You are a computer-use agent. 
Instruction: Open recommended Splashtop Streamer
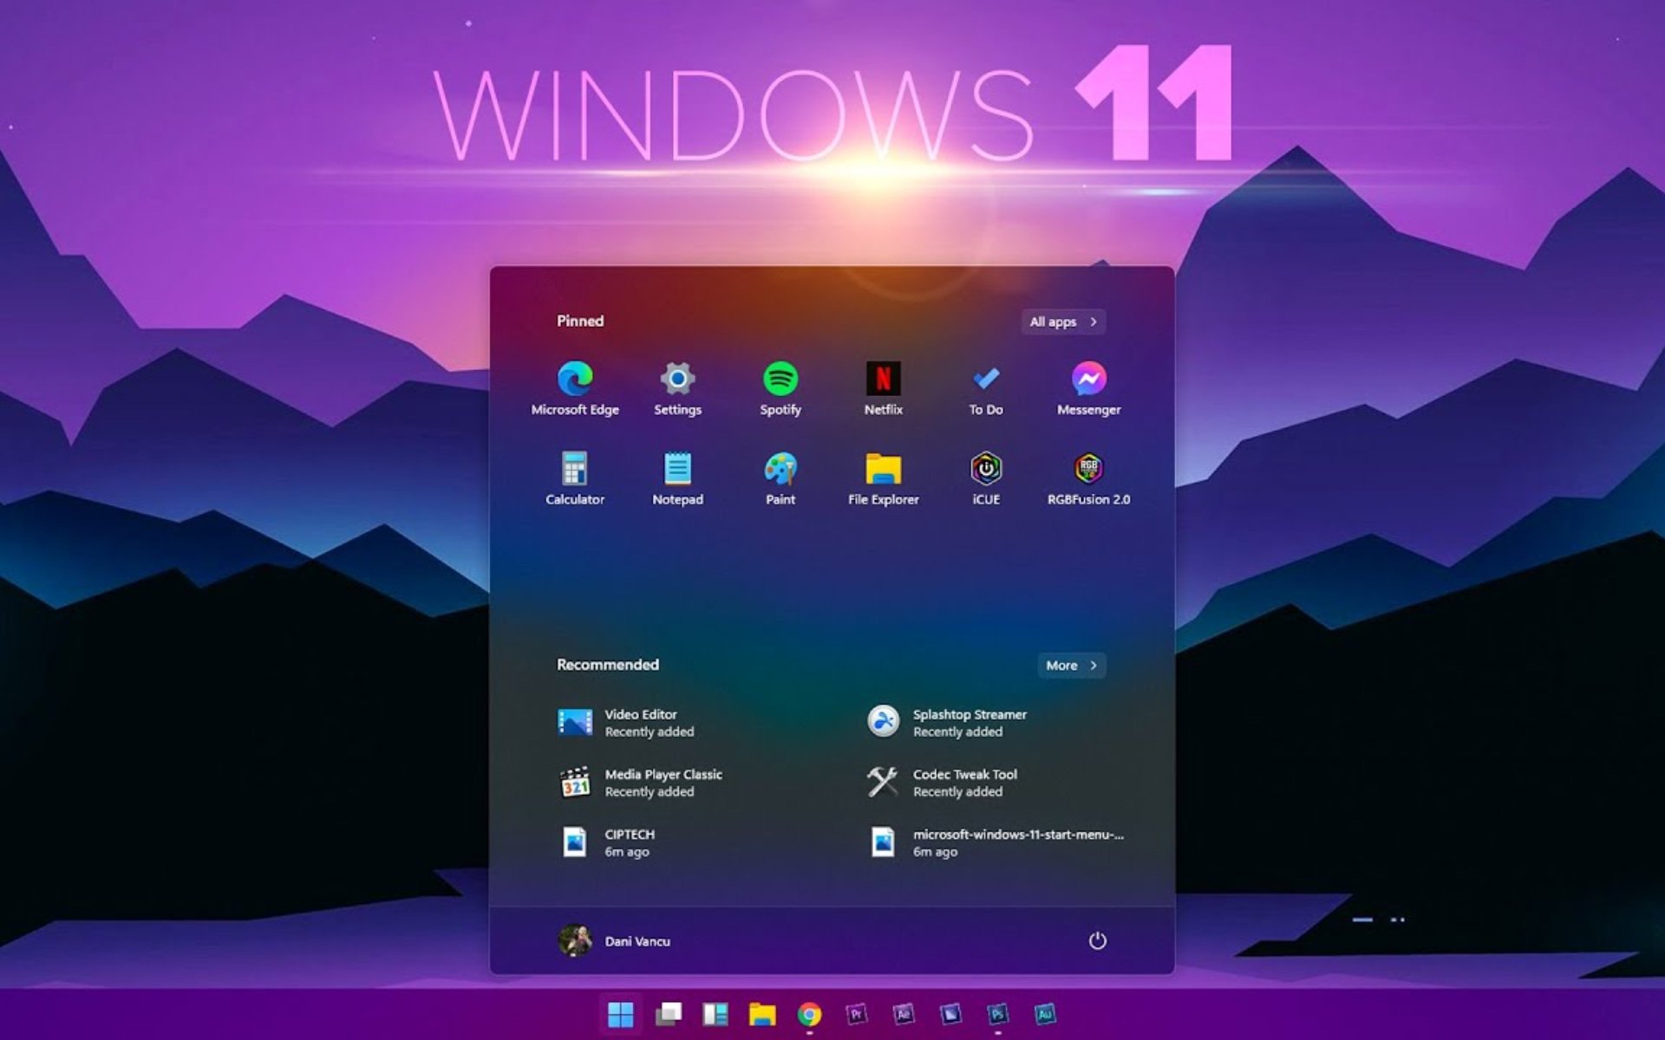pos(947,722)
